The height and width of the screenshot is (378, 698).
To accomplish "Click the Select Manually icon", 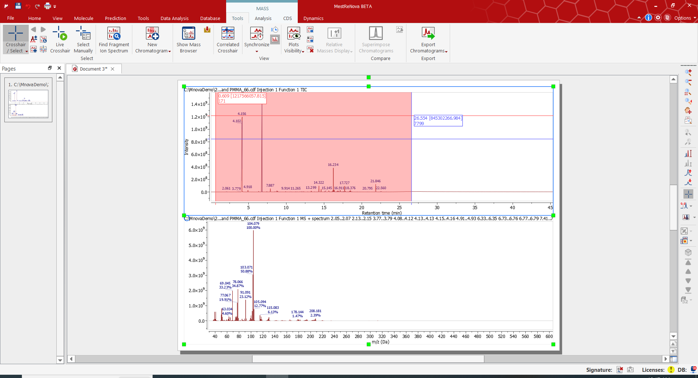I will [x=83, y=33].
